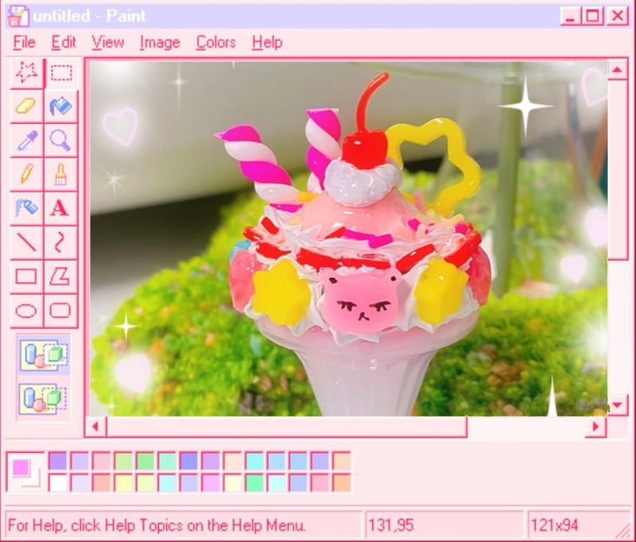
Task: Click the vertical scrollbar down arrow
Action: [618, 406]
